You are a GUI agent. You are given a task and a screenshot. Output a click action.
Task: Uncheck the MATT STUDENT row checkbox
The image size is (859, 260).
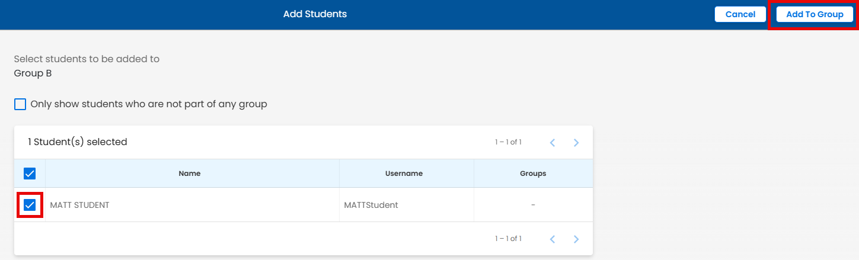pyautogui.click(x=30, y=205)
